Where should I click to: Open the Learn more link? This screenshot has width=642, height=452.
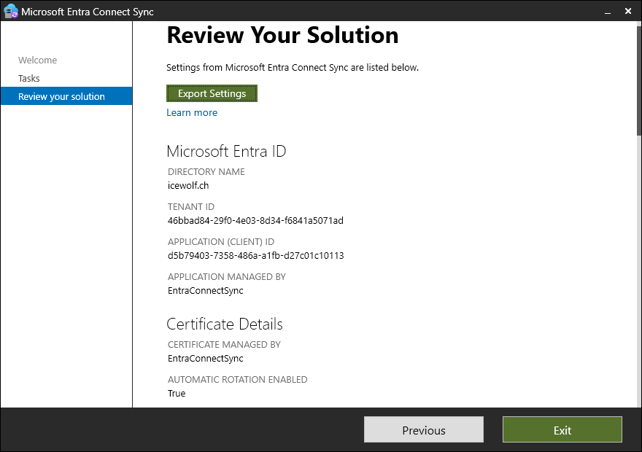click(x=192, y=112)
